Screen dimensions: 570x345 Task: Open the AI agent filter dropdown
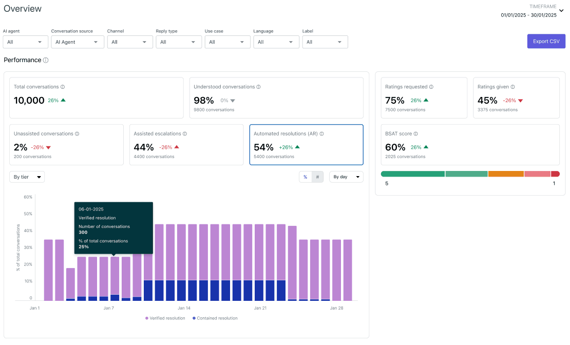pos(26,42)
